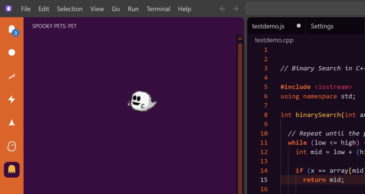Open the outlined ghost sidebar icon
Viewport: 365px width, 194px height.
(12, 147)
